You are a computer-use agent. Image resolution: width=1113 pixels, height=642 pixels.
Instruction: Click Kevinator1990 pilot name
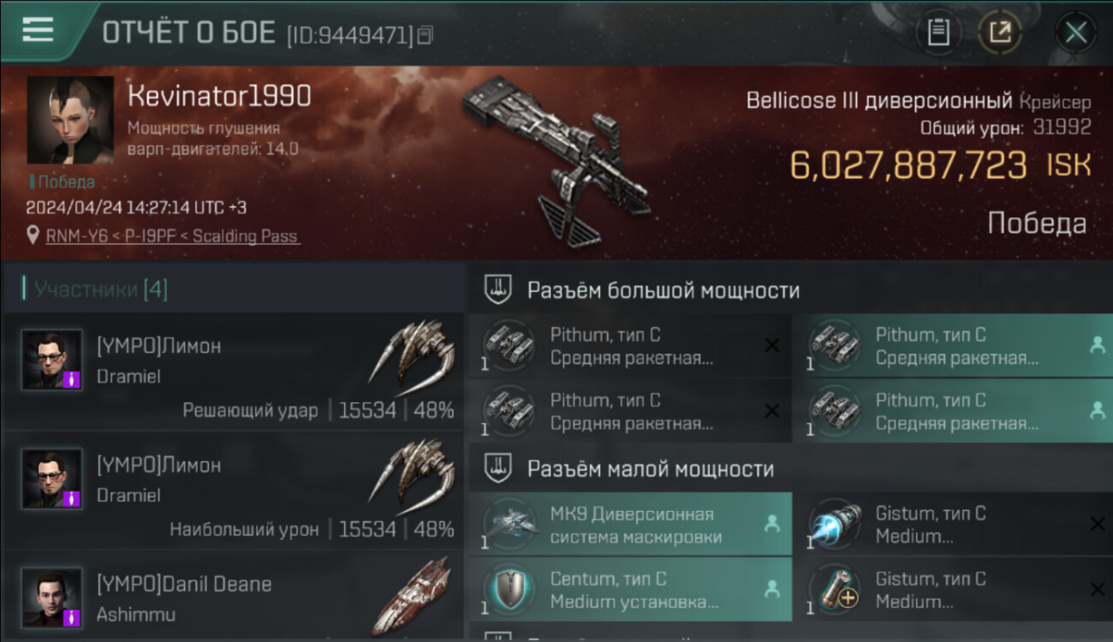point(219,96)
